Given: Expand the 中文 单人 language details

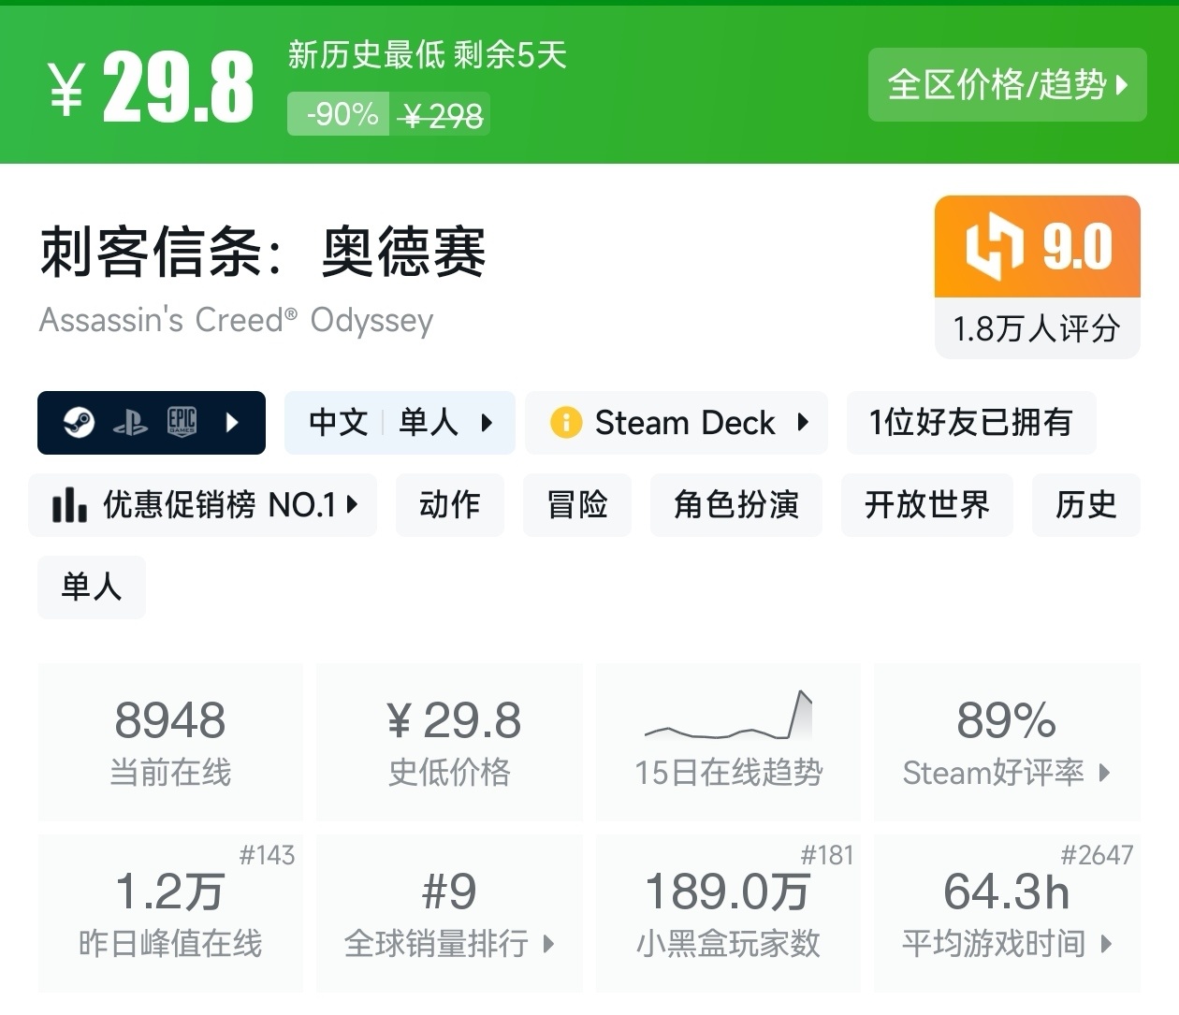Looking at the screenshot, I should click(x=400, y=423).
